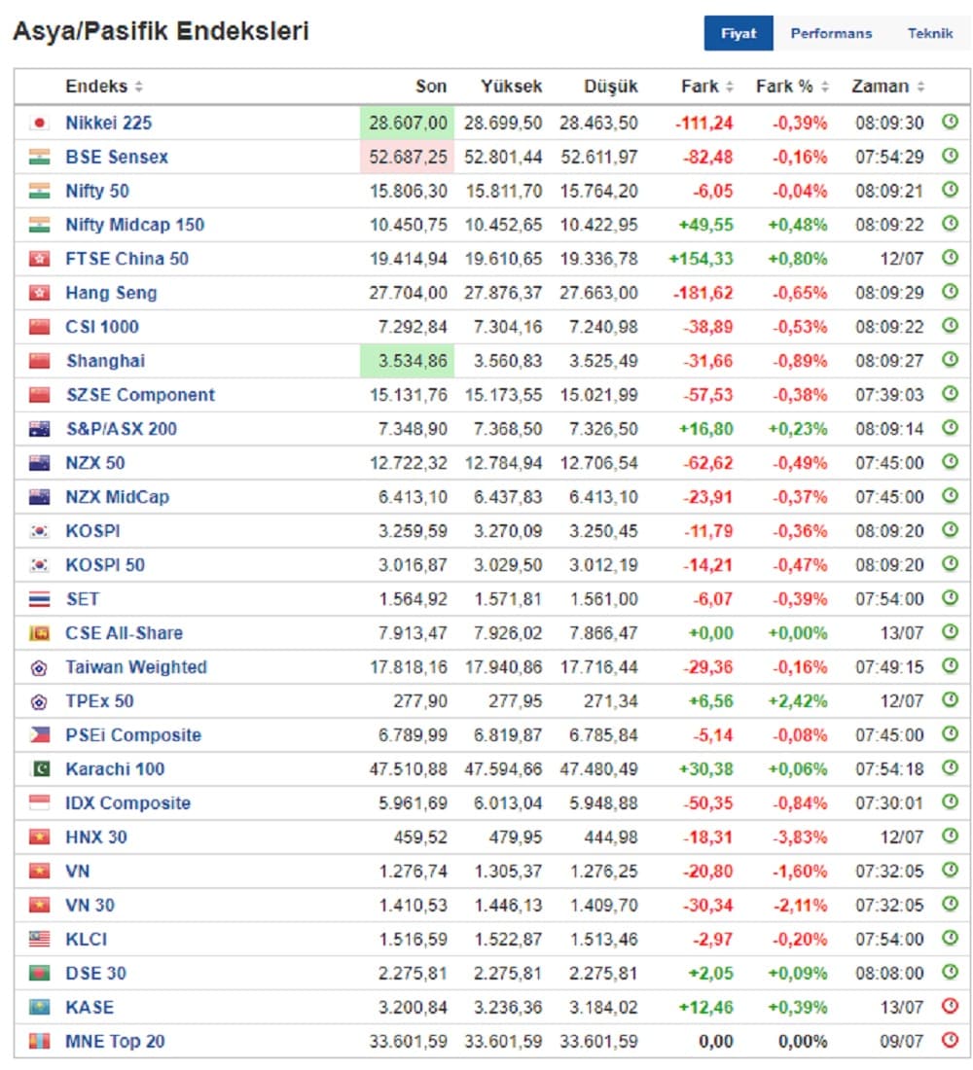
Task: Click green clock icon in VN 30 row
Action: [950, 904]
